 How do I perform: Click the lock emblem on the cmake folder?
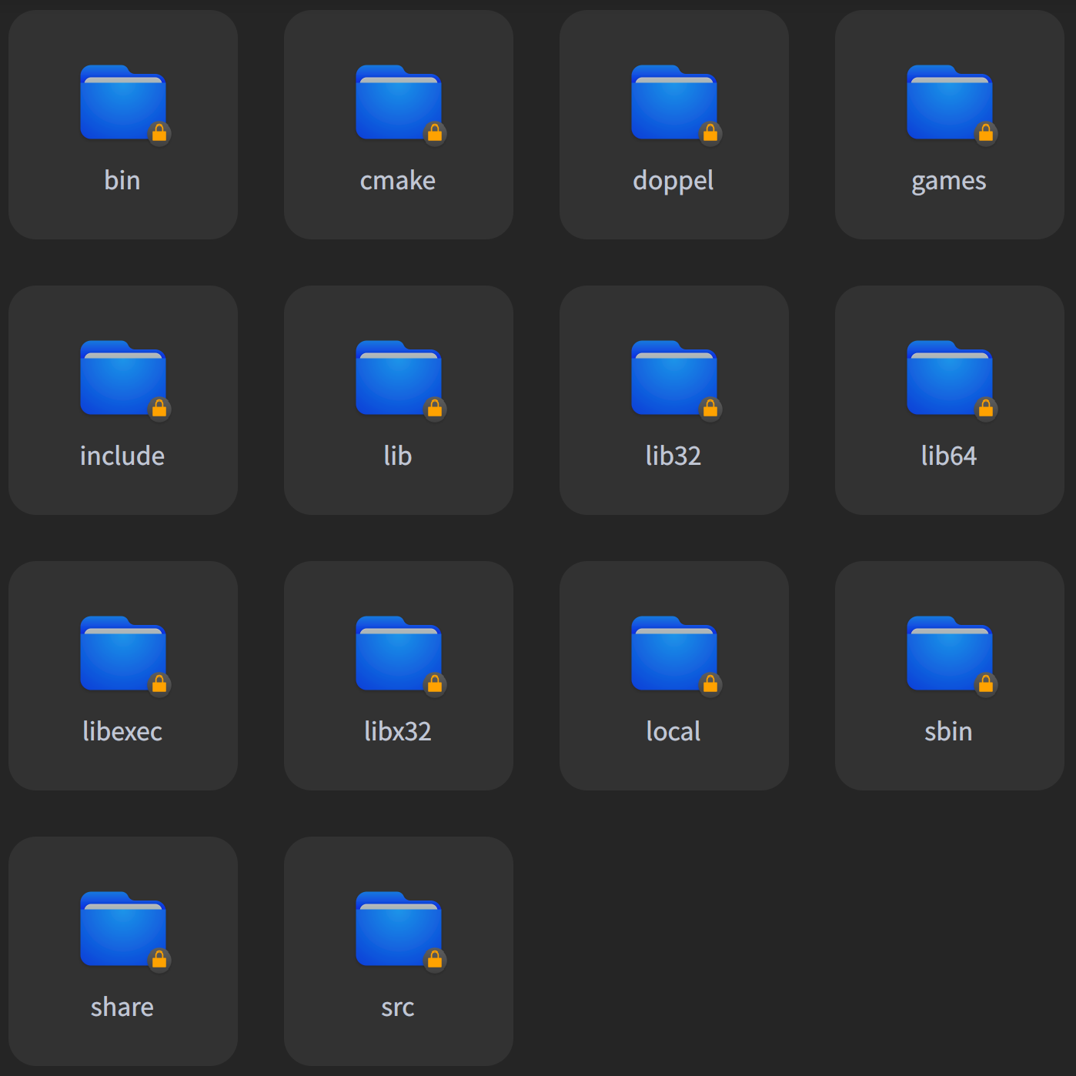pyautogui.click(x=435, y=133)
